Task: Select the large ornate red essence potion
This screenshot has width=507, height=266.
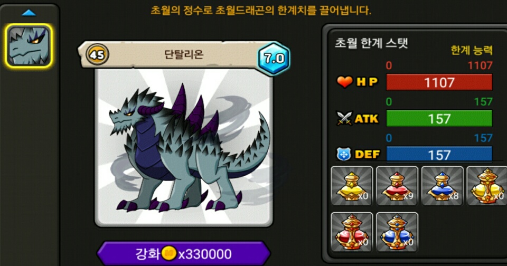Action: 352,232
